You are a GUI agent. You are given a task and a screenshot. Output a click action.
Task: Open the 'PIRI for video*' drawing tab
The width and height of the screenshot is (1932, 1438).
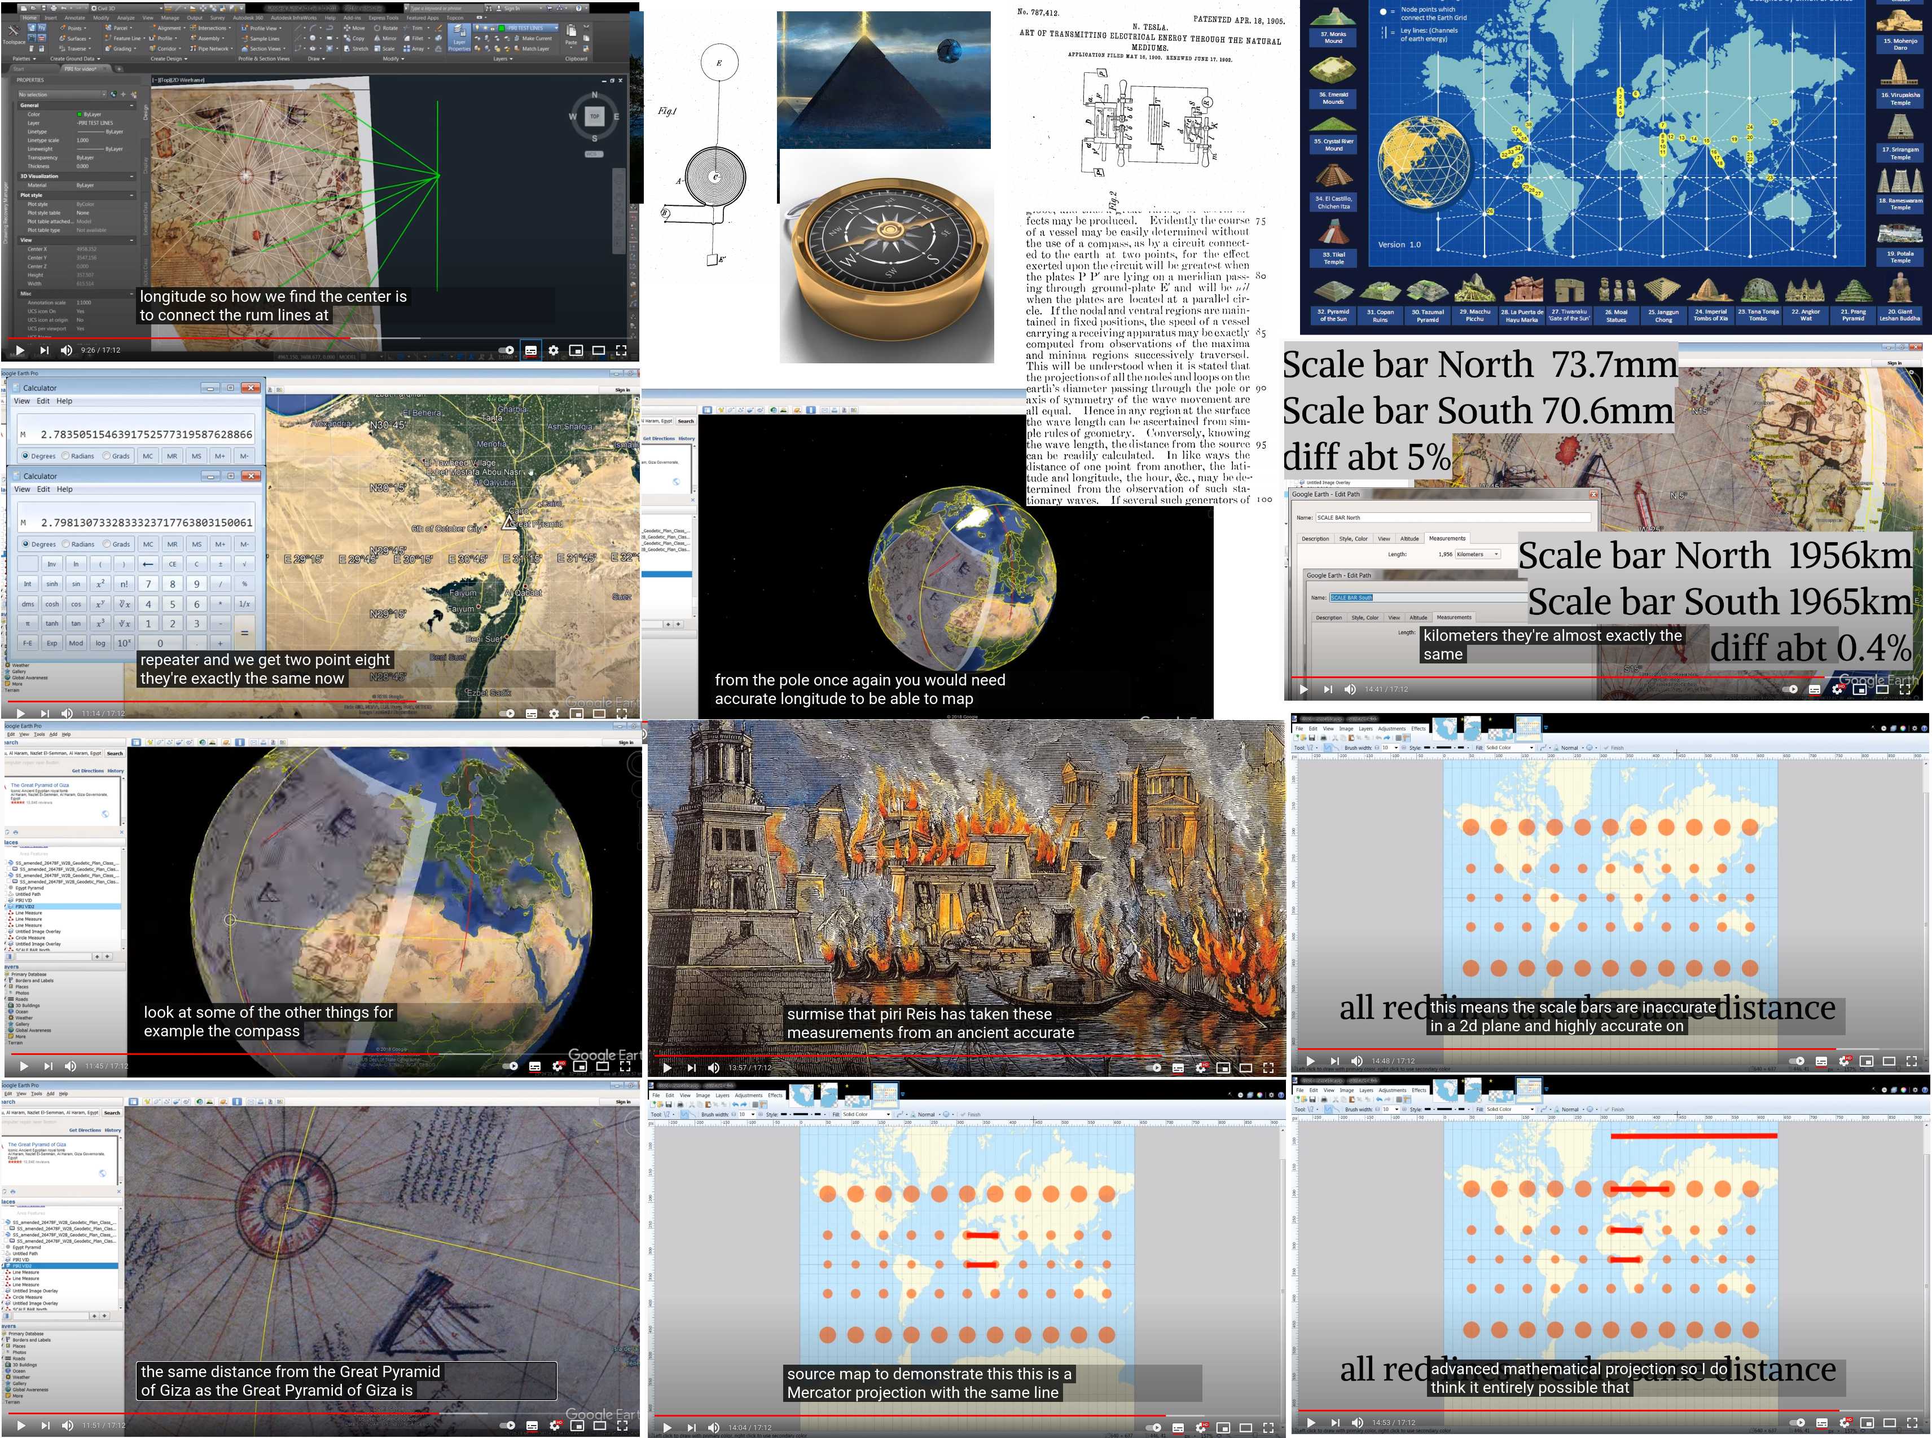pos(80,69)
